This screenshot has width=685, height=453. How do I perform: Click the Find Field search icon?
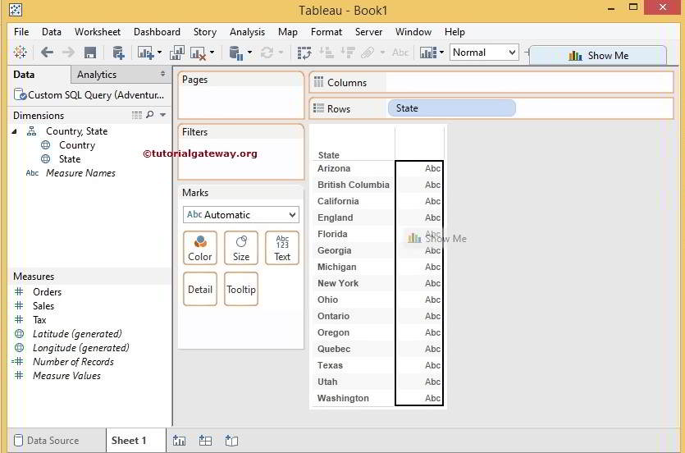coord(150,114)
